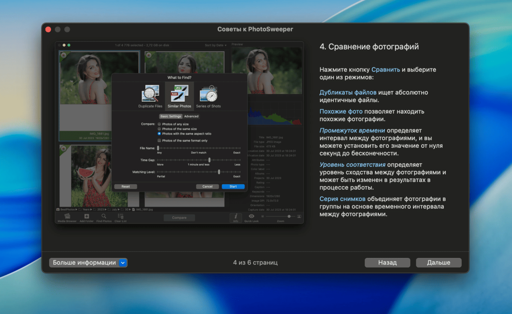Click the Media Browser toolbar icon
Image resolution: width=512 pixels, height=314 pixels.
67,218
